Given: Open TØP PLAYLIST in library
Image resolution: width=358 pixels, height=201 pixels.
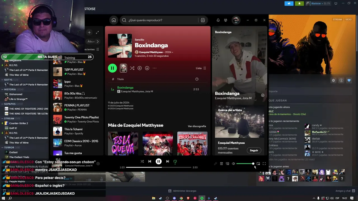Looking at the screenshot, I should 77,71.
